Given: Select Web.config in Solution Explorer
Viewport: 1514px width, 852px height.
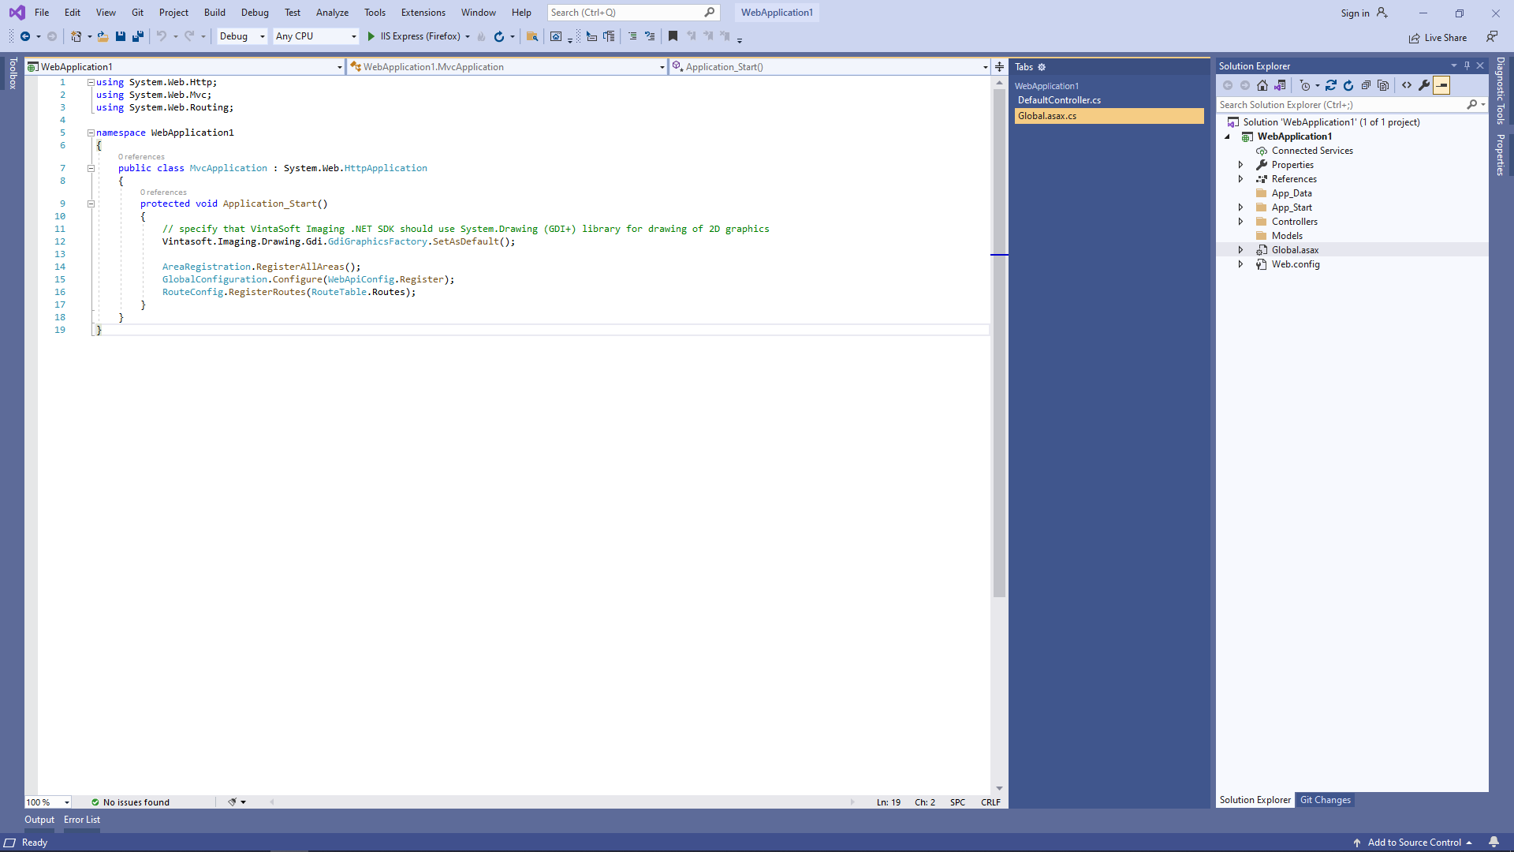Looking at the screenshot, I should (x=1295, y=264).
